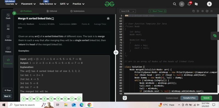
Task: Reset code with the refresh icon
Action: click(207, 11)
